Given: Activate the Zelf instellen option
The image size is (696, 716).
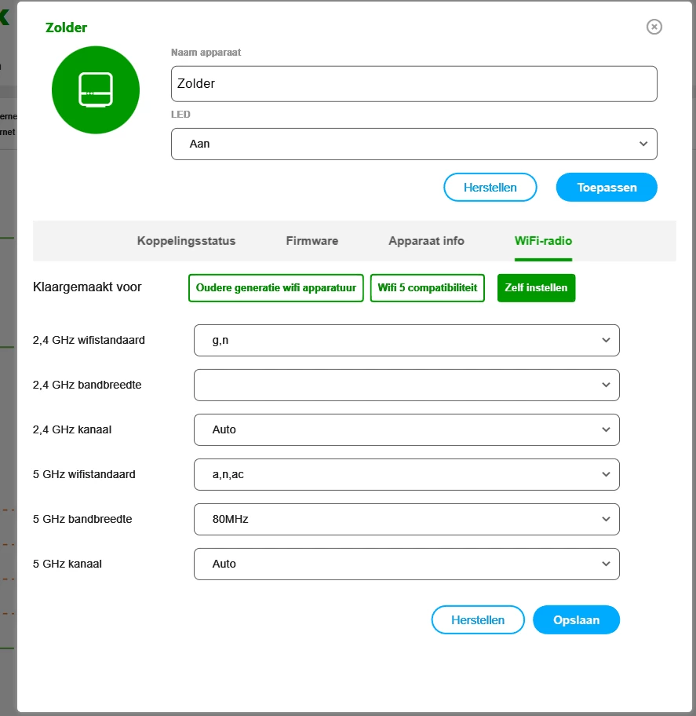Looking at the screenshot, I should pyautogui.click(x=536, y=288).
